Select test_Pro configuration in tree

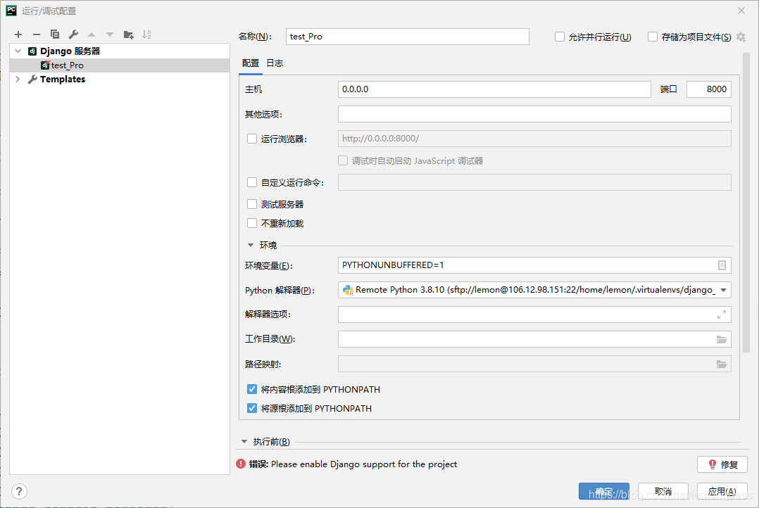point(120,65)
